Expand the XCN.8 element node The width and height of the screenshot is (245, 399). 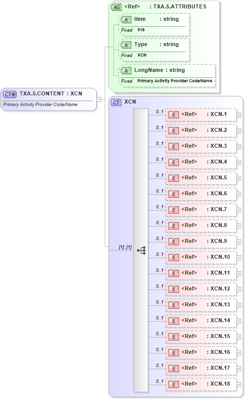tap(239, 226)
